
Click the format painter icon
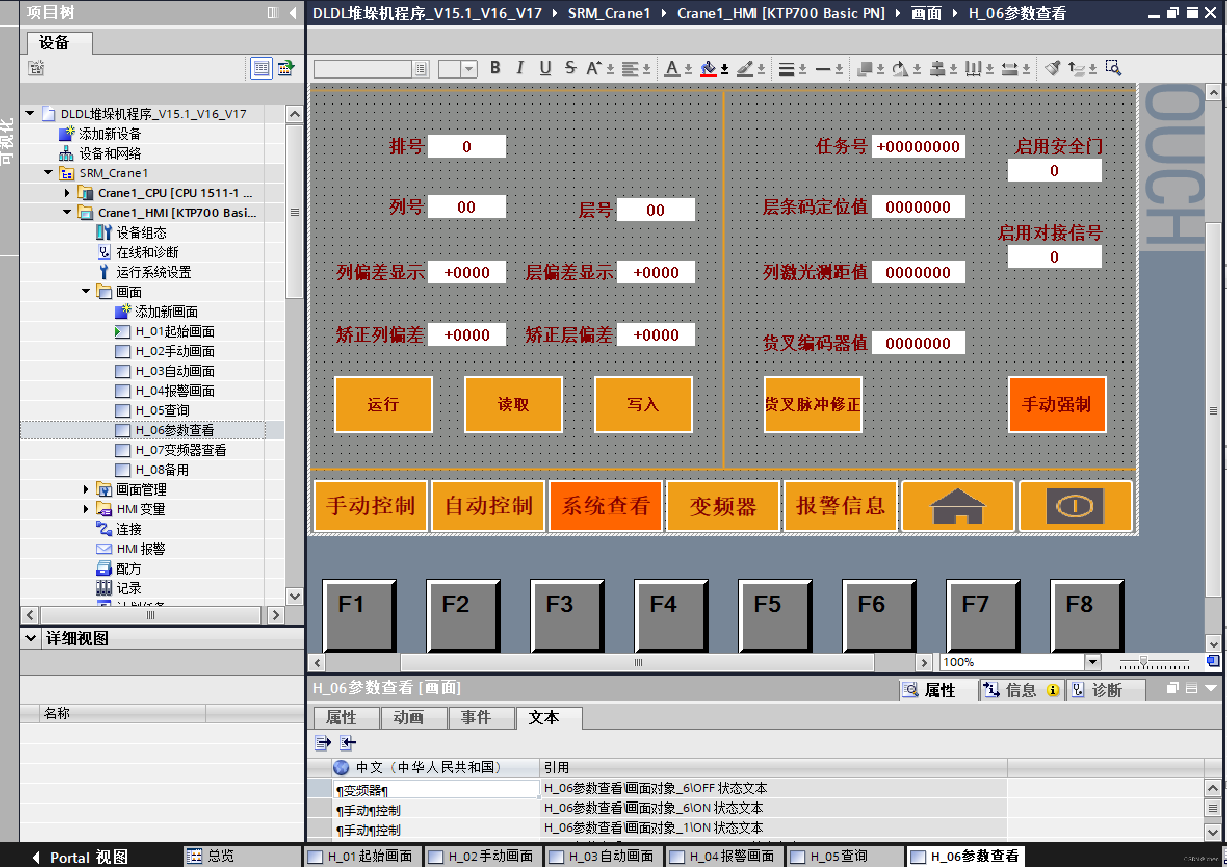point(1052,68)
